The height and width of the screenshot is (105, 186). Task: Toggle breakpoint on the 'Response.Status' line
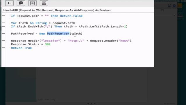pos(3,44)
